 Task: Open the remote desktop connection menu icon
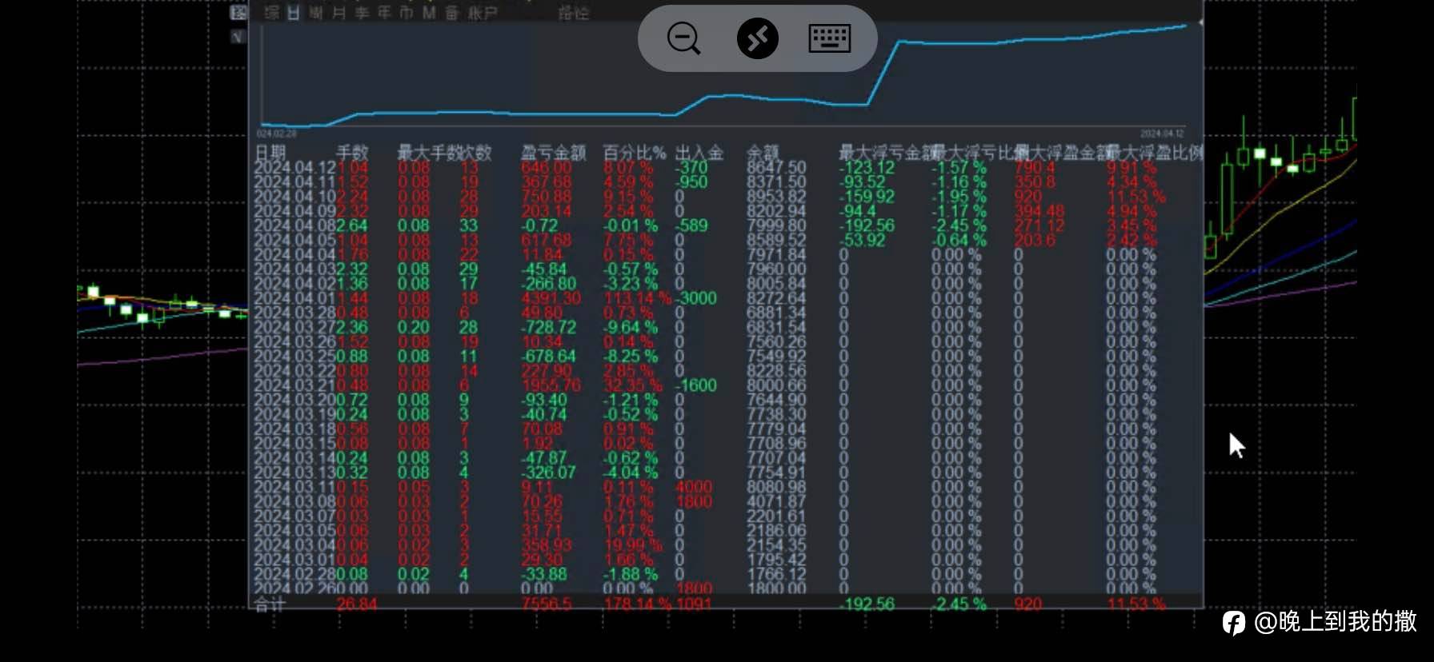coord(757,38)
